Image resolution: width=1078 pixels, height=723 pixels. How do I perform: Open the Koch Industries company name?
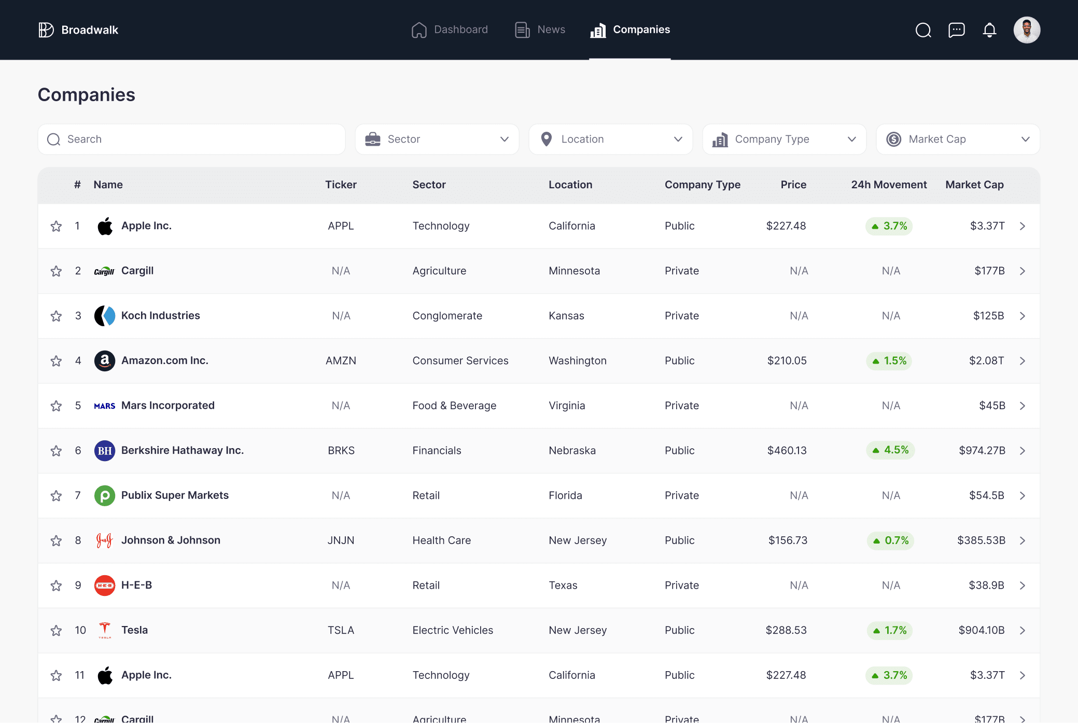coord(160,315)
